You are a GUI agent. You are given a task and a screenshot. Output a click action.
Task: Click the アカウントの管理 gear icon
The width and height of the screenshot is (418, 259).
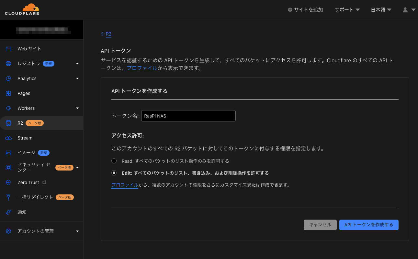(8, 231)
